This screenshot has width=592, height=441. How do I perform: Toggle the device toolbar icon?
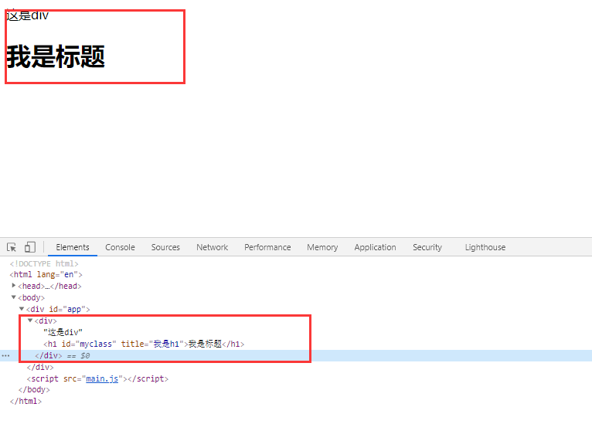(x=30, y=247)
